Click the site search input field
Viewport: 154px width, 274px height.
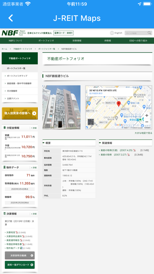[x=136, y=33]
